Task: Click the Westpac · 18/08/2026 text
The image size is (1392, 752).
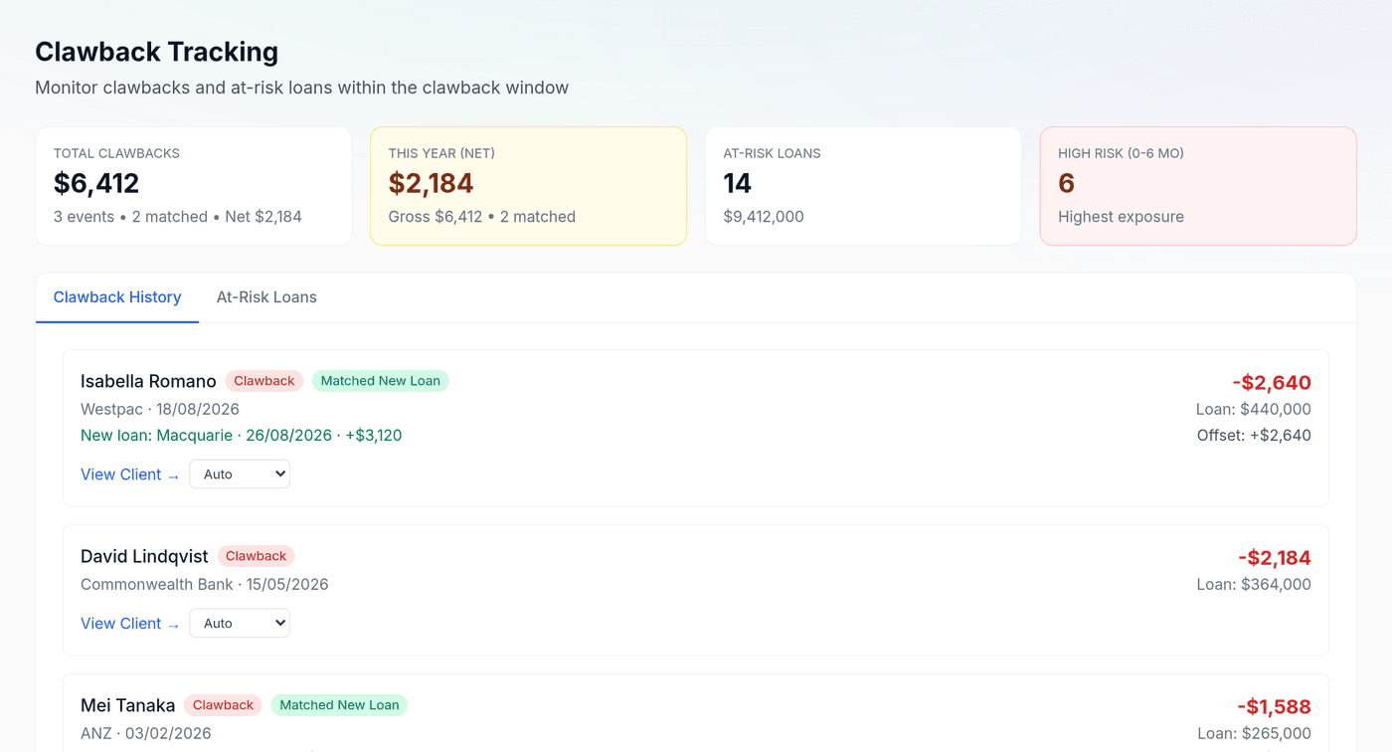Action: tap(160, 409)
